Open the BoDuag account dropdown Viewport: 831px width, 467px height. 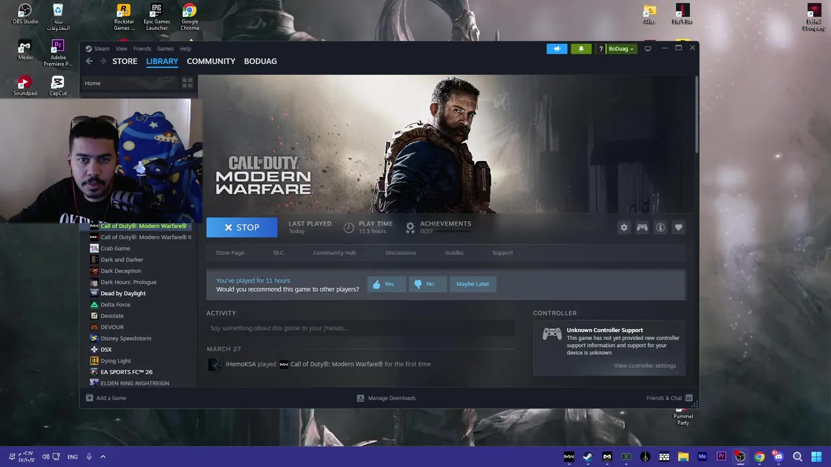click(x=621, y=49)
